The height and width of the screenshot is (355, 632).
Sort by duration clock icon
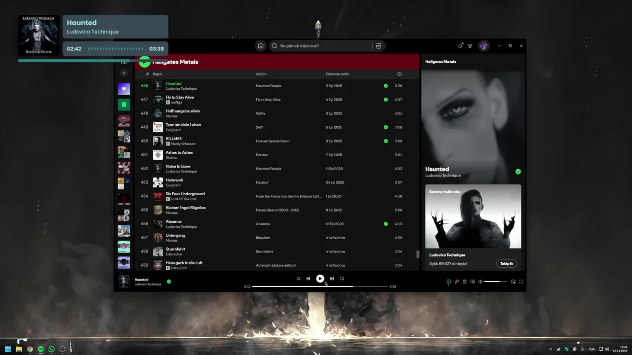coord(399,74)
